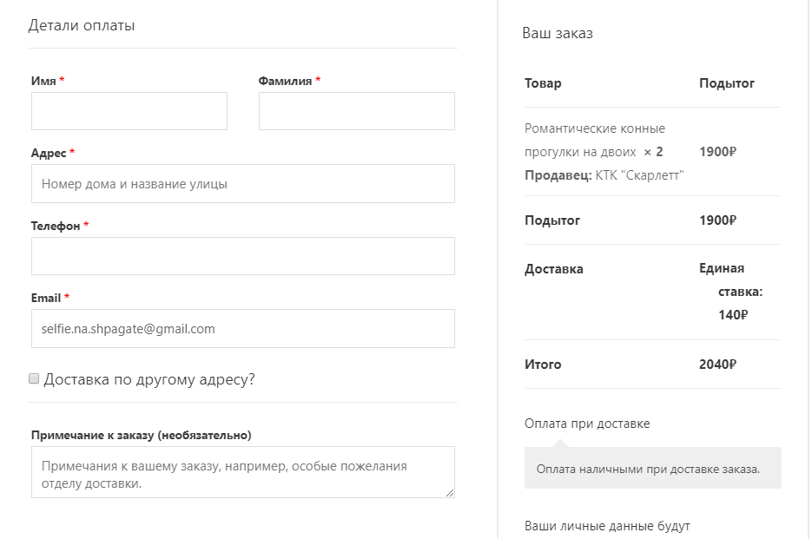The image size is (812, 539).
Task: Click the 'Адрес' field label
Action: click(x=49, y=153)
